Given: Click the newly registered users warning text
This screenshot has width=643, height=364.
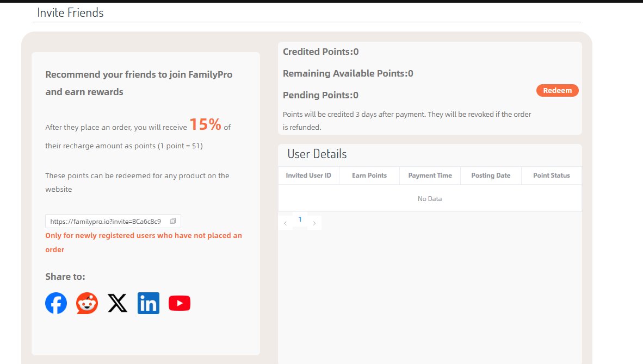Looking at the screenshot, I should pos(144,242).
